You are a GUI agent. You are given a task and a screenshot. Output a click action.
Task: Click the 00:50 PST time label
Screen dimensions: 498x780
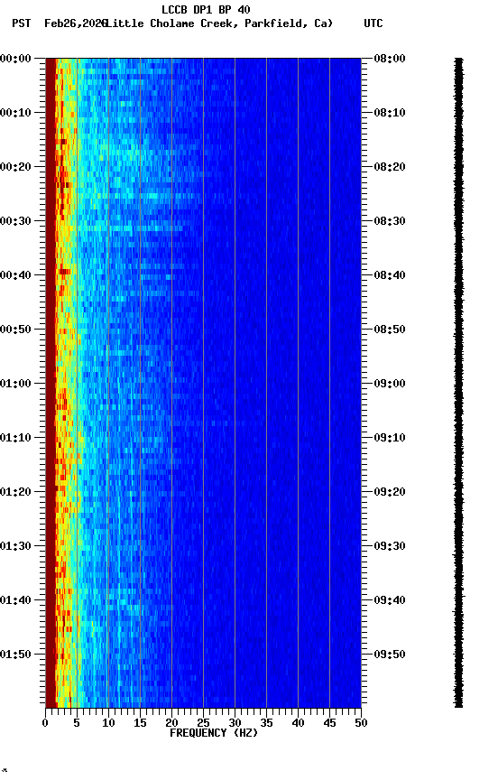point(15,330)
